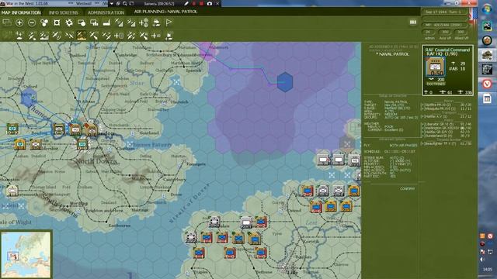497x279 pixels.
Task: Click the ship with arrows toolbar icon
Action: [x=156, y=22]
